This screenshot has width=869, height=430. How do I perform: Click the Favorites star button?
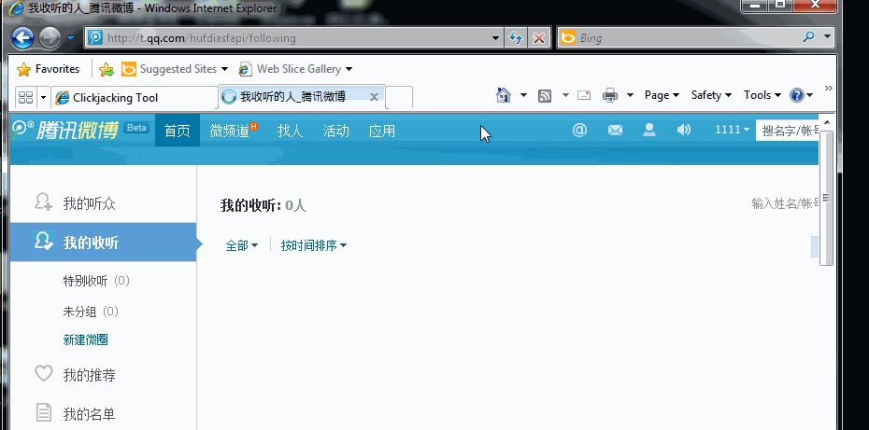pyautogui.click(x=49, y=69)
